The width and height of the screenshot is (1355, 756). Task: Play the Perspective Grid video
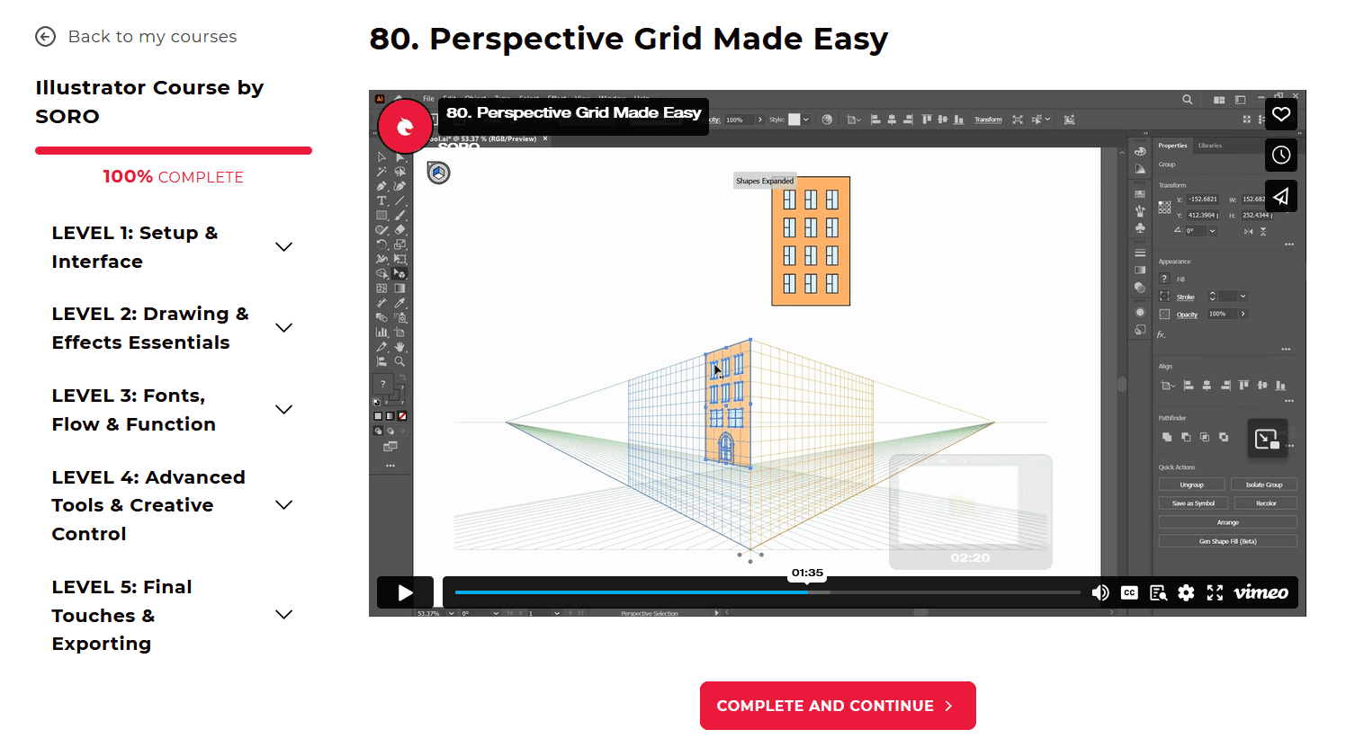[x=405, y=592]
